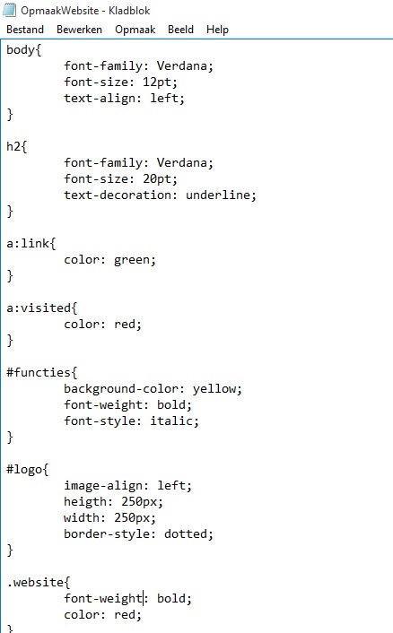Open the Bewerken menu
393x633 pixels.
[x=79, y=30]
